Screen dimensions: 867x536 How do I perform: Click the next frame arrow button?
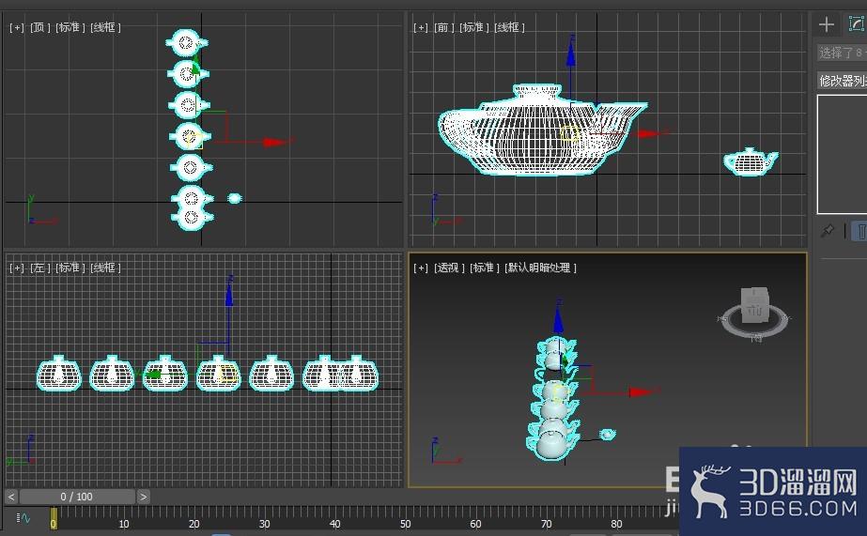pyautogui.click(x=143, y=497)
